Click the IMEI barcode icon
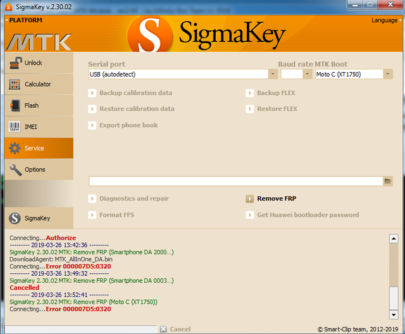This screenshot has height=334, width=405. click(x=15, y=127)
